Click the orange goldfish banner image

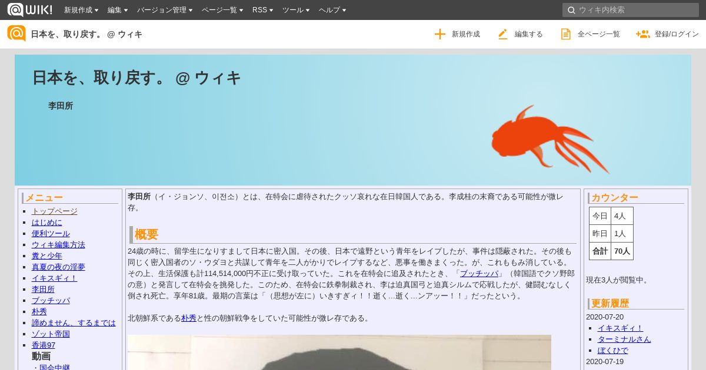550,140
